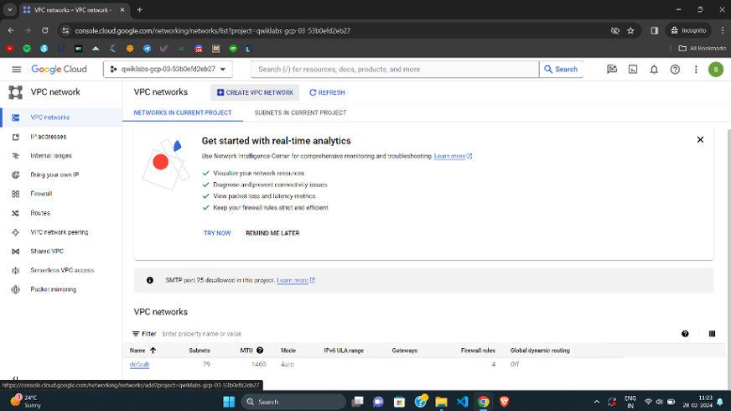Click CREATE VPC NETWORK button
The height and width of the screenshot is (411, 731).
tap(255, 92)
